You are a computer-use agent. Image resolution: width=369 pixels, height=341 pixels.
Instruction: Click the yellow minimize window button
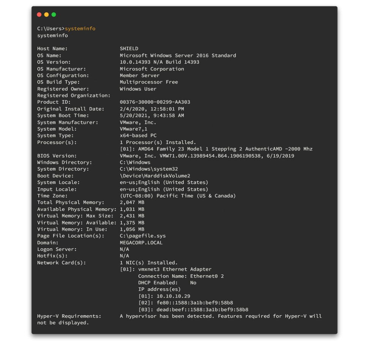pos(46,15)
